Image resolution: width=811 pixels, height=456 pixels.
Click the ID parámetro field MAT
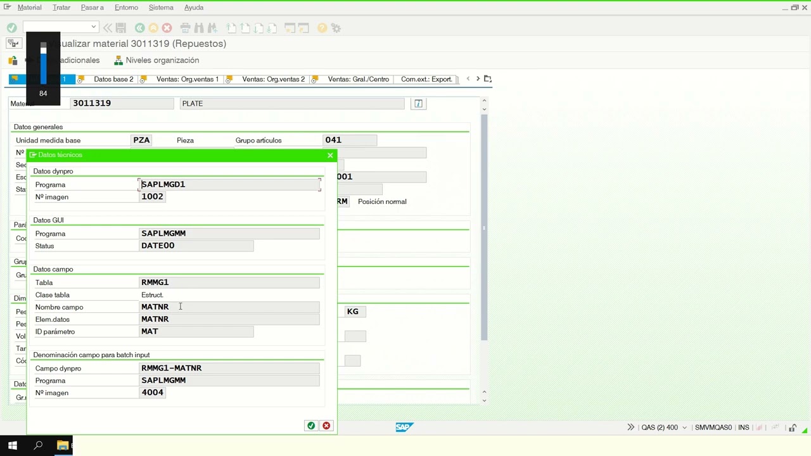196,331
